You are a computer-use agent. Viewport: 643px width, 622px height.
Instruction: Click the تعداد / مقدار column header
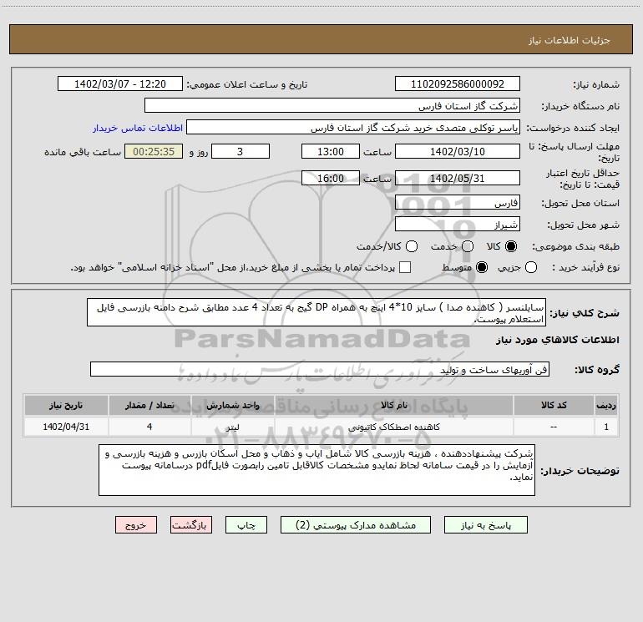(x=149, y=406)
